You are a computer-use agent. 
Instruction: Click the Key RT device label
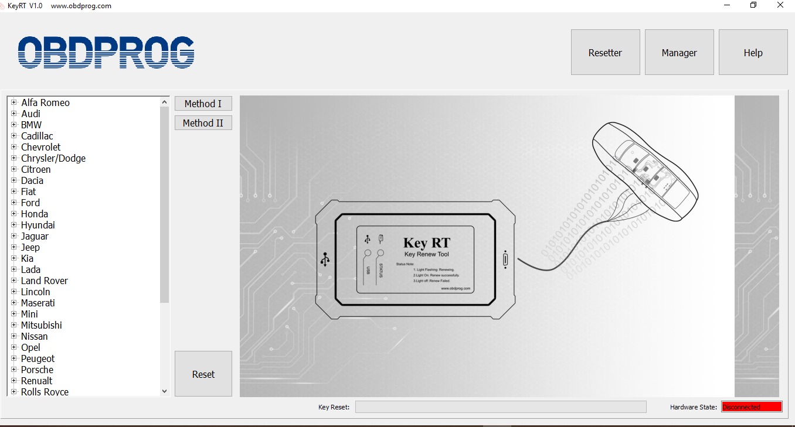pyautogui.click(x=415, y=259)
